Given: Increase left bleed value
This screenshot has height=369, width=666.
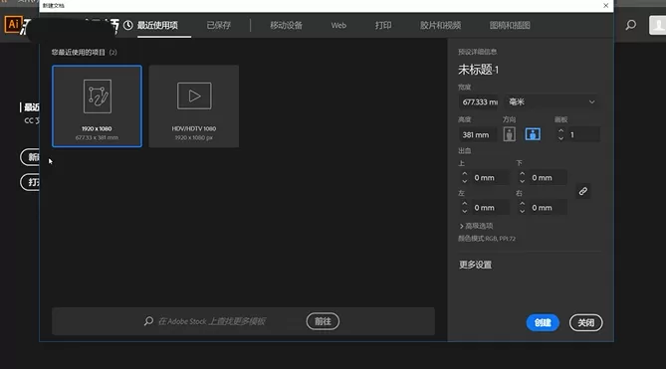Looking at the screenshot, I should [x=464, y=204].
